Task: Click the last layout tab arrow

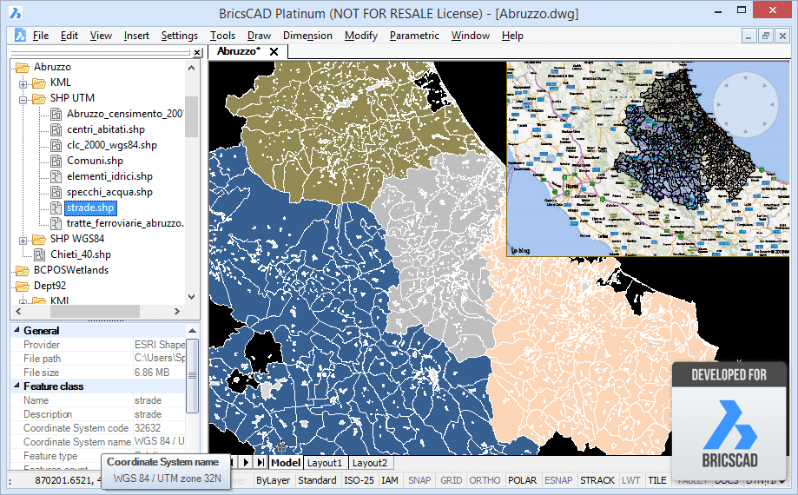Action: click(261, 463)
